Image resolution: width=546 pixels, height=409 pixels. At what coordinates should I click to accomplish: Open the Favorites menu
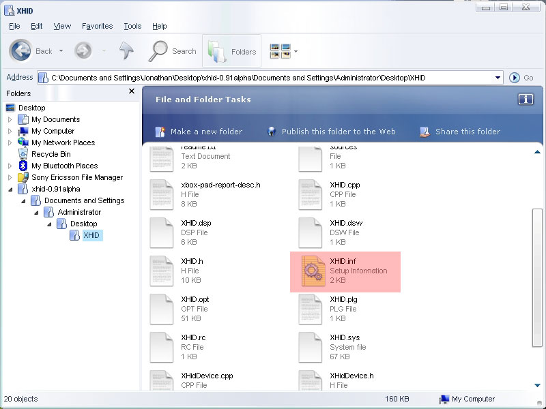(x=97, y=26)
